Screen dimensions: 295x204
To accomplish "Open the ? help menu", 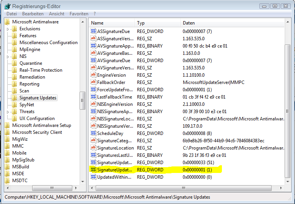I will coord(95,14).
